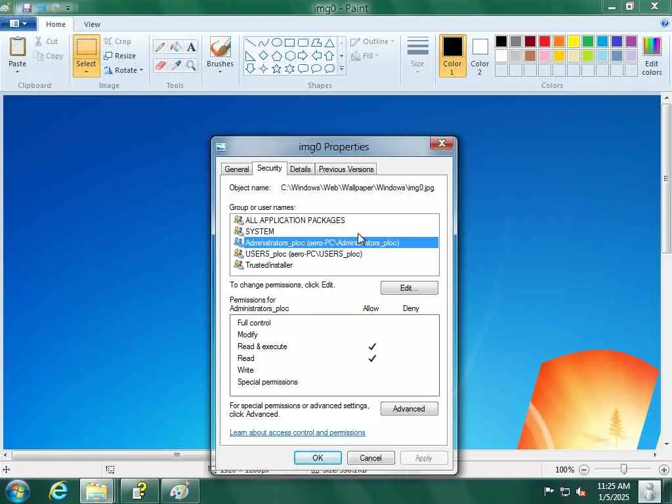Open the Paste dropdown arrow
Viewport: 672px width, 504px height.
click(x=18, y=72)
